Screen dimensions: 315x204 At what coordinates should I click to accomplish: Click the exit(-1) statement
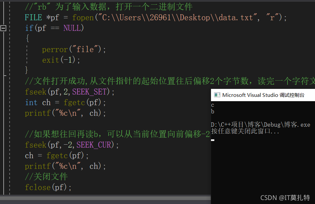point(61,60)
